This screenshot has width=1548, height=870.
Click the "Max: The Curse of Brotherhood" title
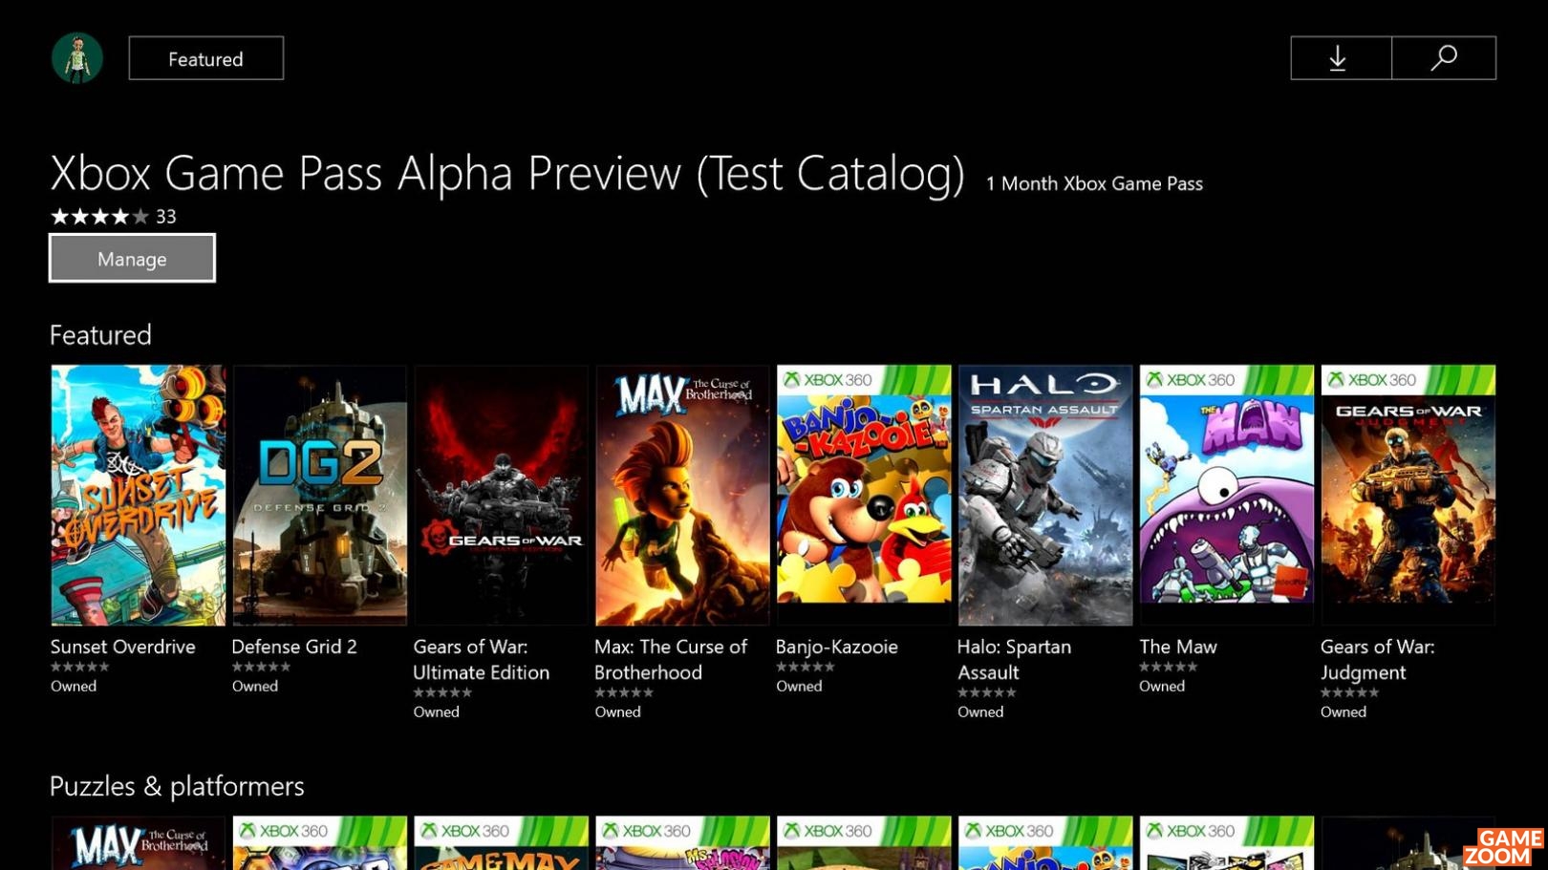pyautogui.click(x=671, y=659)
